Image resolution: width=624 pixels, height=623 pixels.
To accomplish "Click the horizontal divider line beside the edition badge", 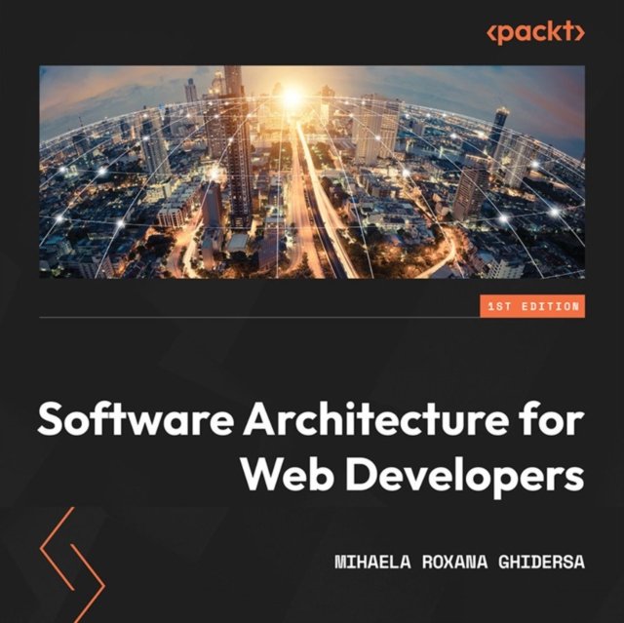I will pyautogui.click(x=253, y=316).
